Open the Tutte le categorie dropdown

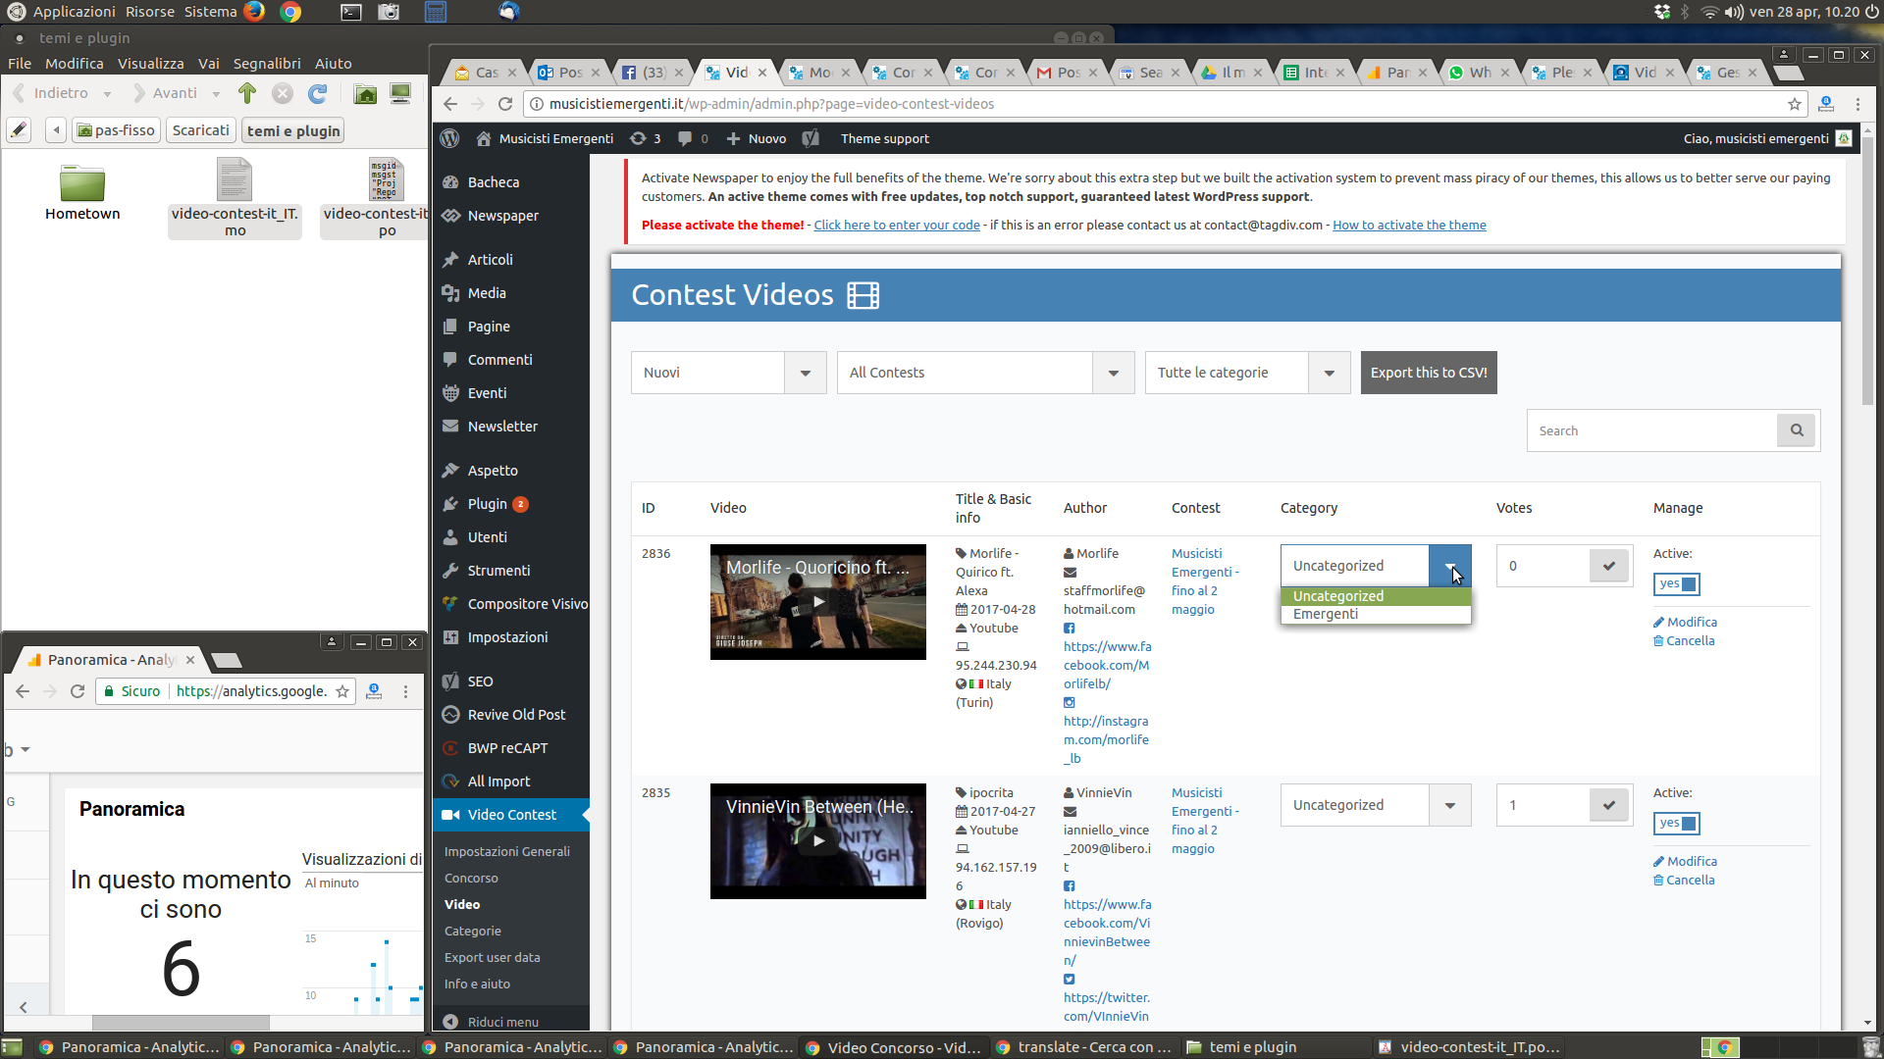[1247, 373]
